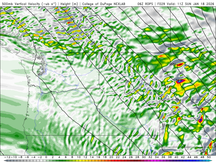This screenshot has height=162, width=216.
Task: Click the 24 colorbar scale value
Action: point(124,157)
